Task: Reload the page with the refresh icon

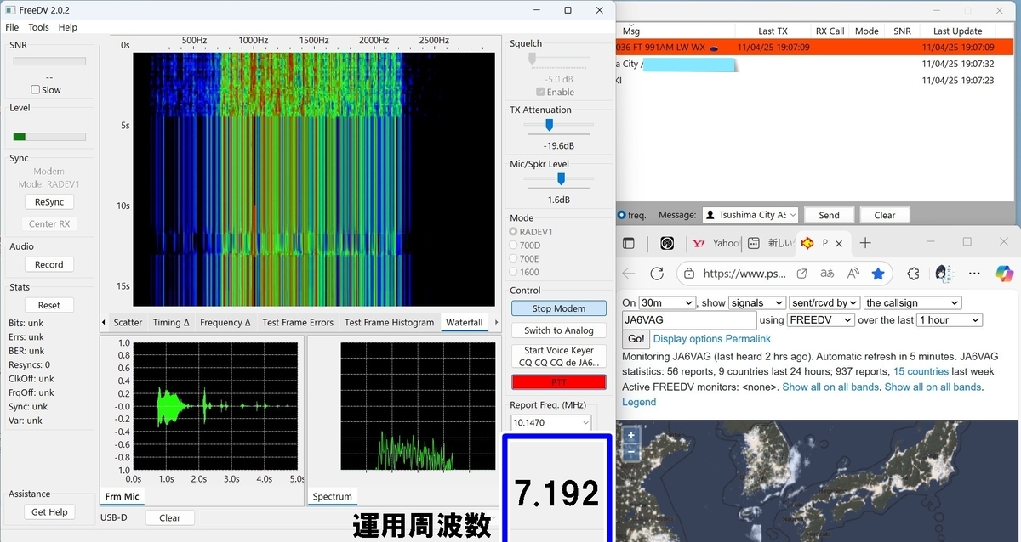Action: click(x=657, y=274)
